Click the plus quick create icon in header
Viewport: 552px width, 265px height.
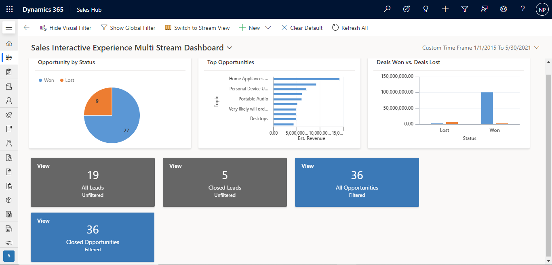[x=445, y=9]
